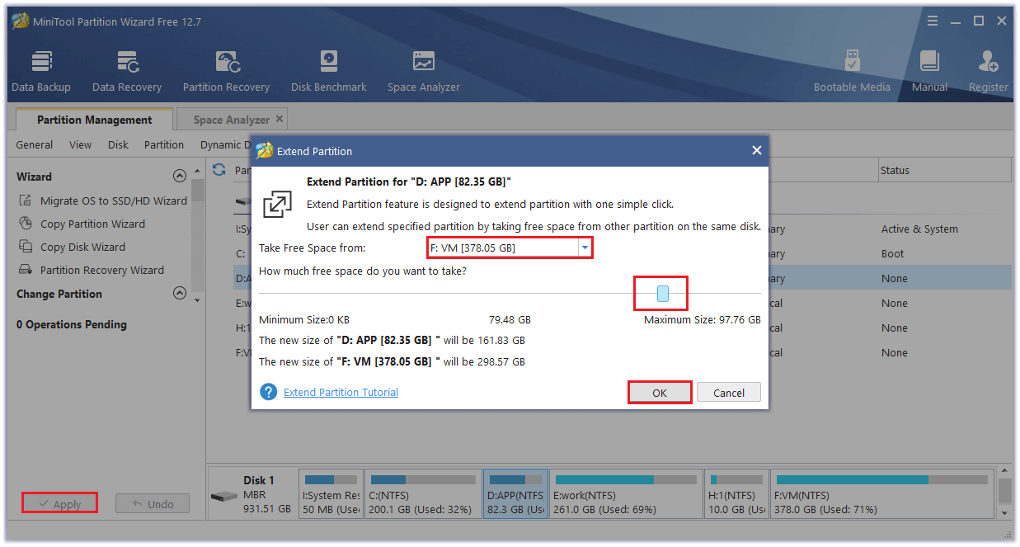
Task: Open the View menu
Action: pyautogui.click(x=81, y=144)
